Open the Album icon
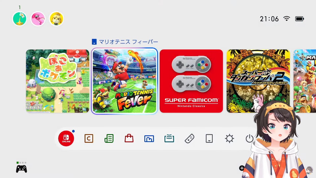 click(149, 138)
